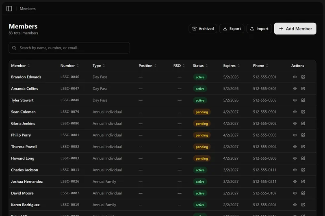325x216 pixels.
Task: Edit David Moore record
Action: click(303, 193)
